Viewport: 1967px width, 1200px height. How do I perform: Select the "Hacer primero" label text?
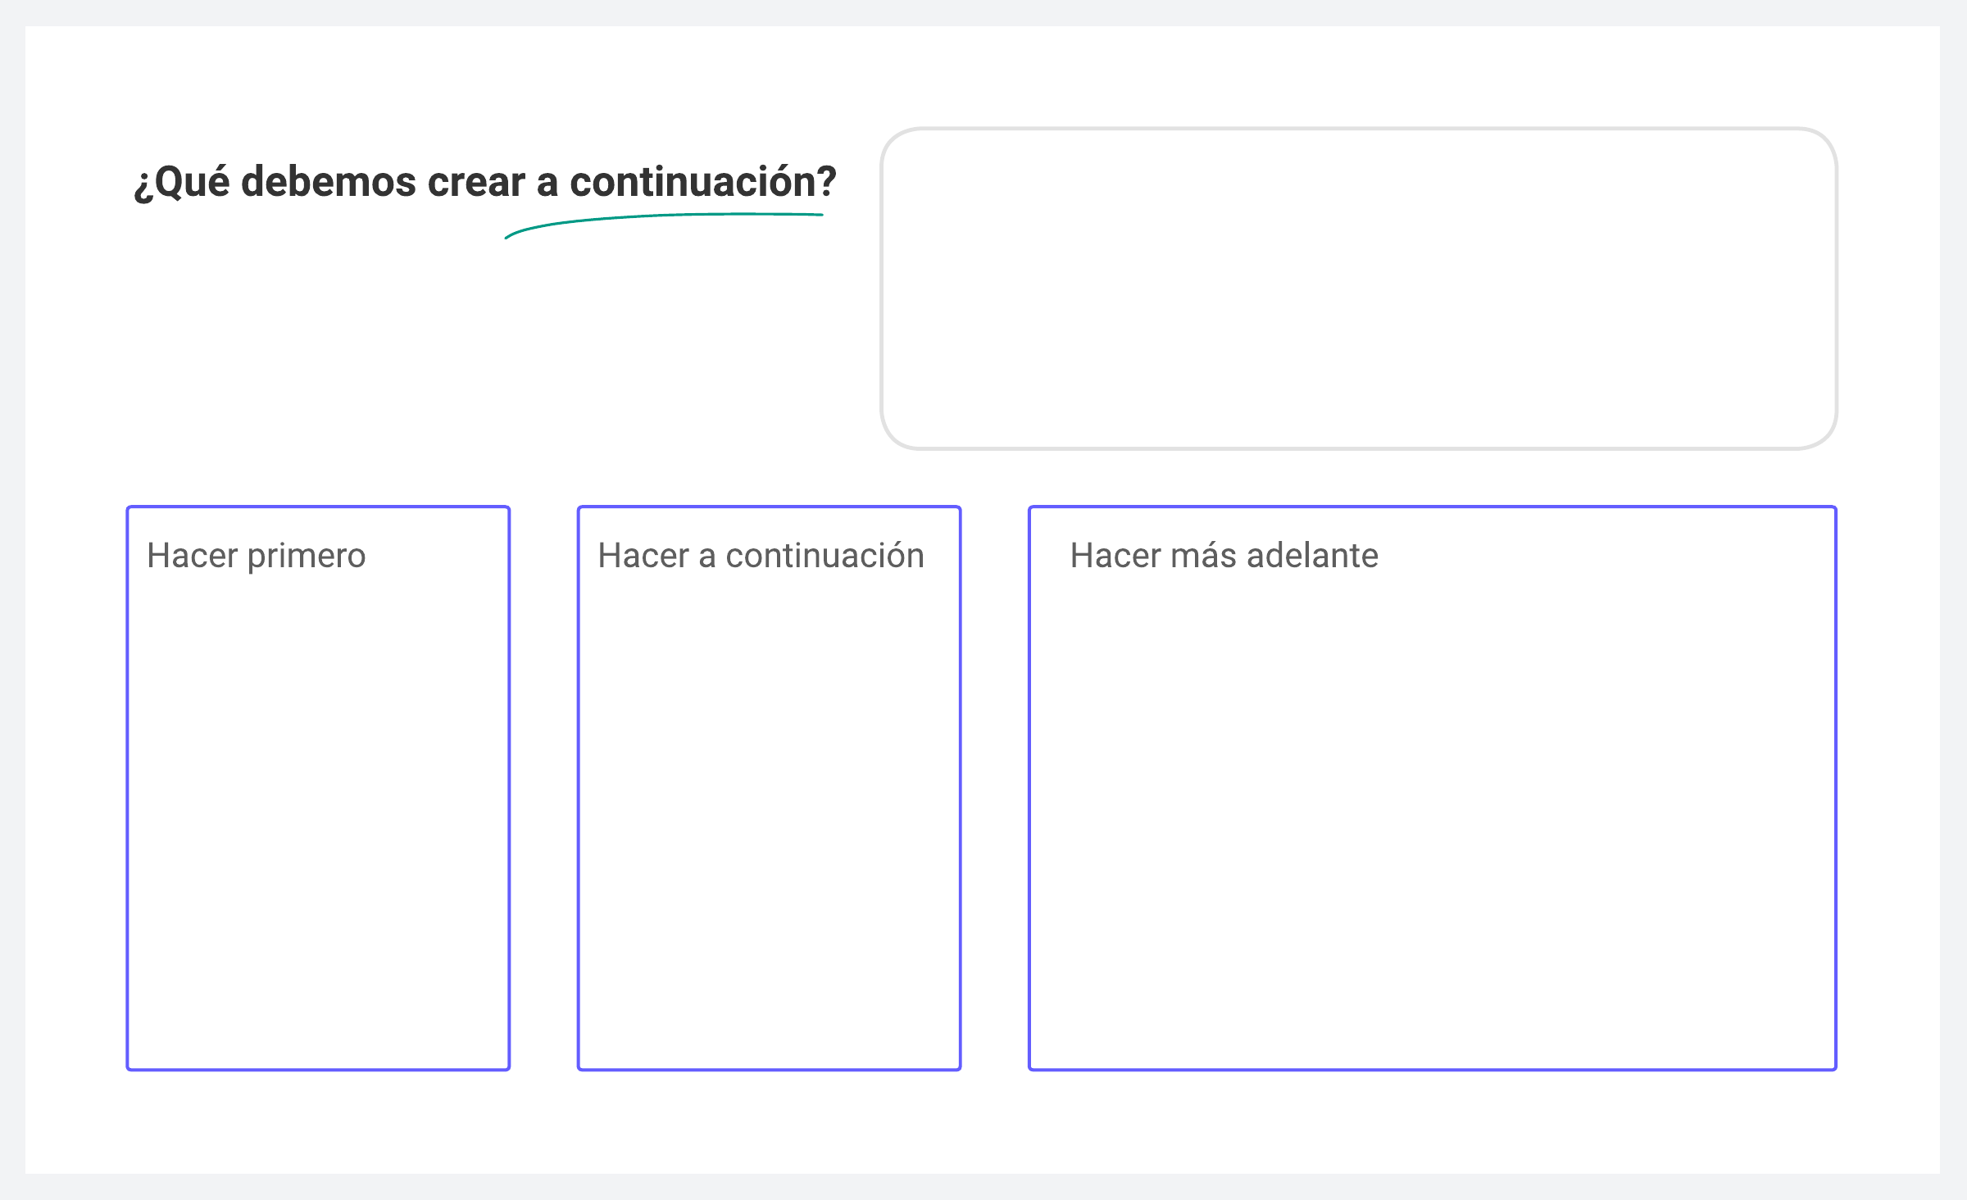click(256, 556)
